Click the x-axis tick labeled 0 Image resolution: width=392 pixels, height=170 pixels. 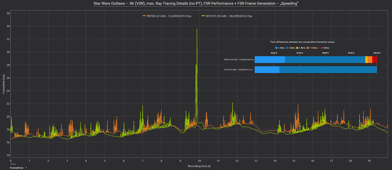[11, 161]
